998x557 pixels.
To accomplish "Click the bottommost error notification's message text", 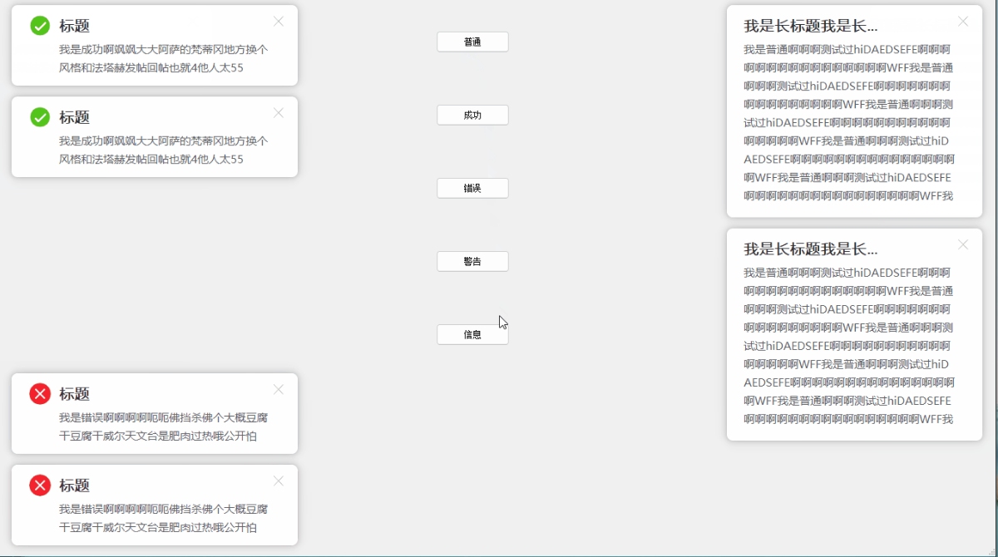I will click(x=163, y=518).
